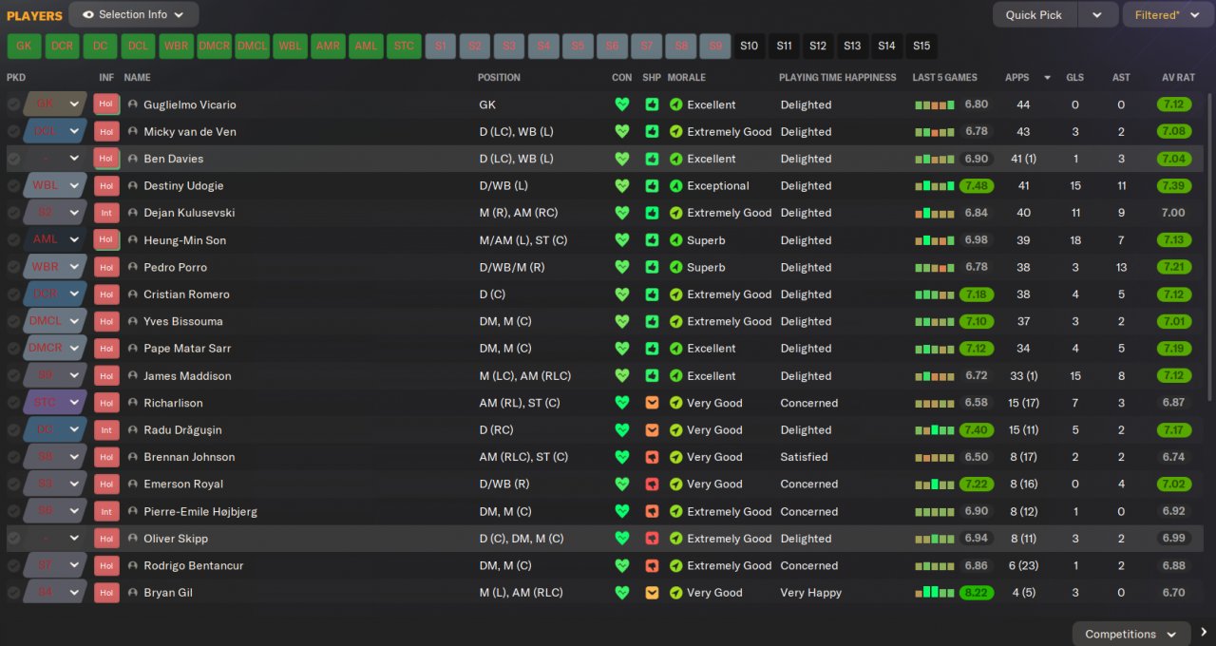Click Brennan Johnson's red sharpness icon
Screen dimensions: 1216x646
tap(652, 457)
